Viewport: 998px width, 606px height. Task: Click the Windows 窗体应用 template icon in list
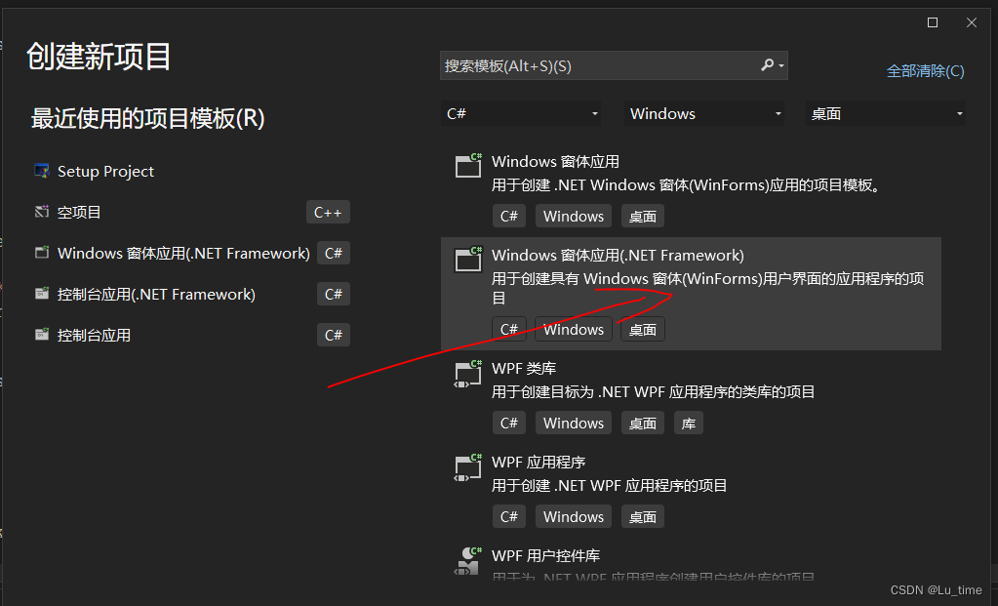pyautogui.click(x=468, y=166)
